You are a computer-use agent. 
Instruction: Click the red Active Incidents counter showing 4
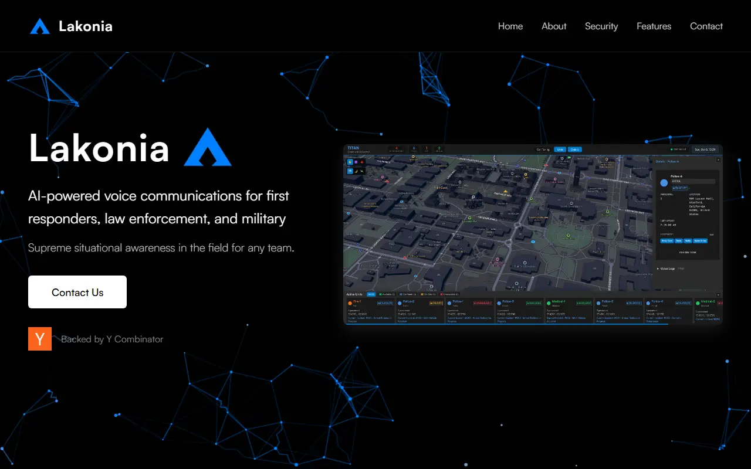click(397, 149)
